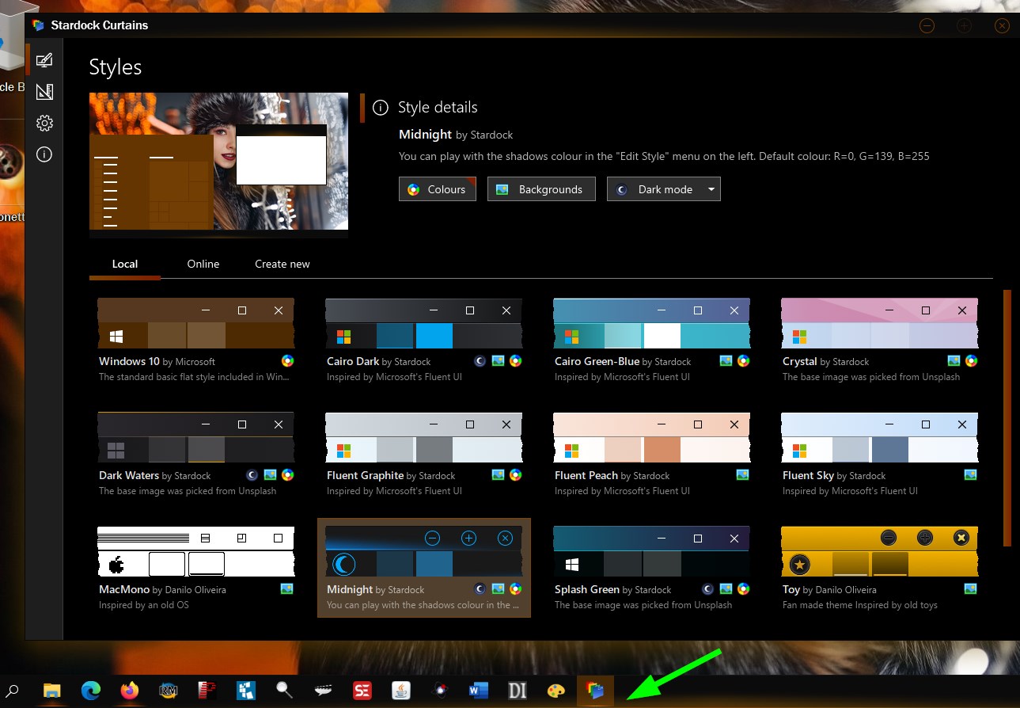Open the Java coffee-cup app on taskbar
1020x708 pixels.
click(x=401, y=691)
